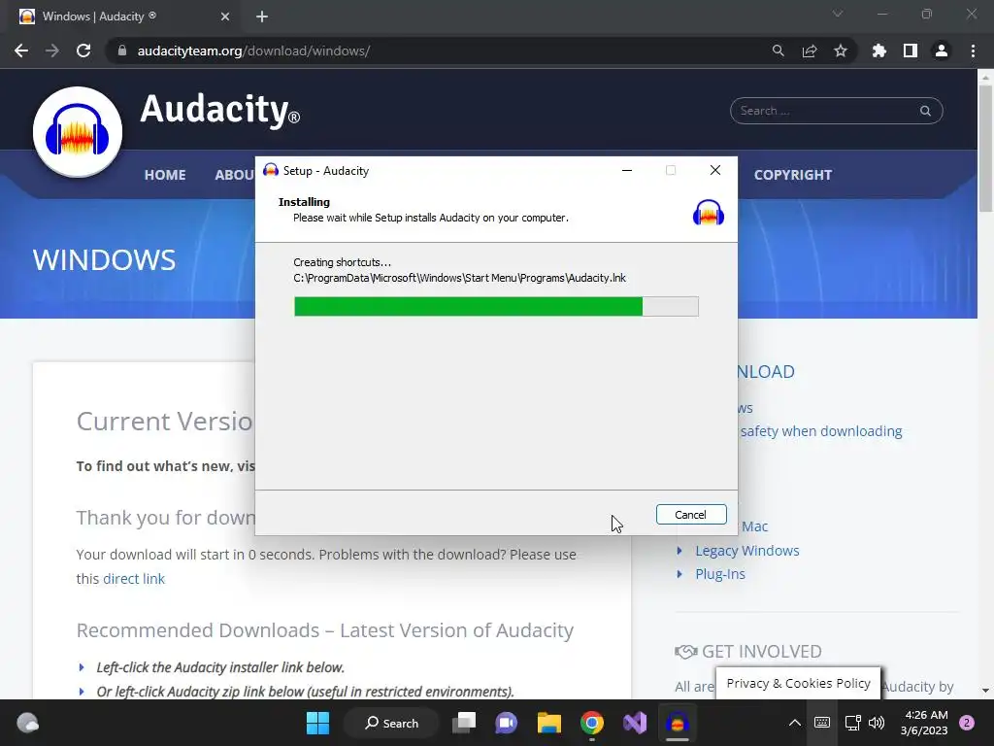994x746 pixels.
Task: Click the website search magnifier icon
Action: (x=925, y=111)
